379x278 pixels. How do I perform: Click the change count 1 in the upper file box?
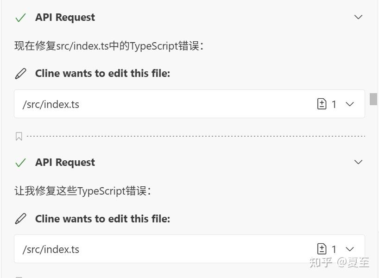[334, 105]
